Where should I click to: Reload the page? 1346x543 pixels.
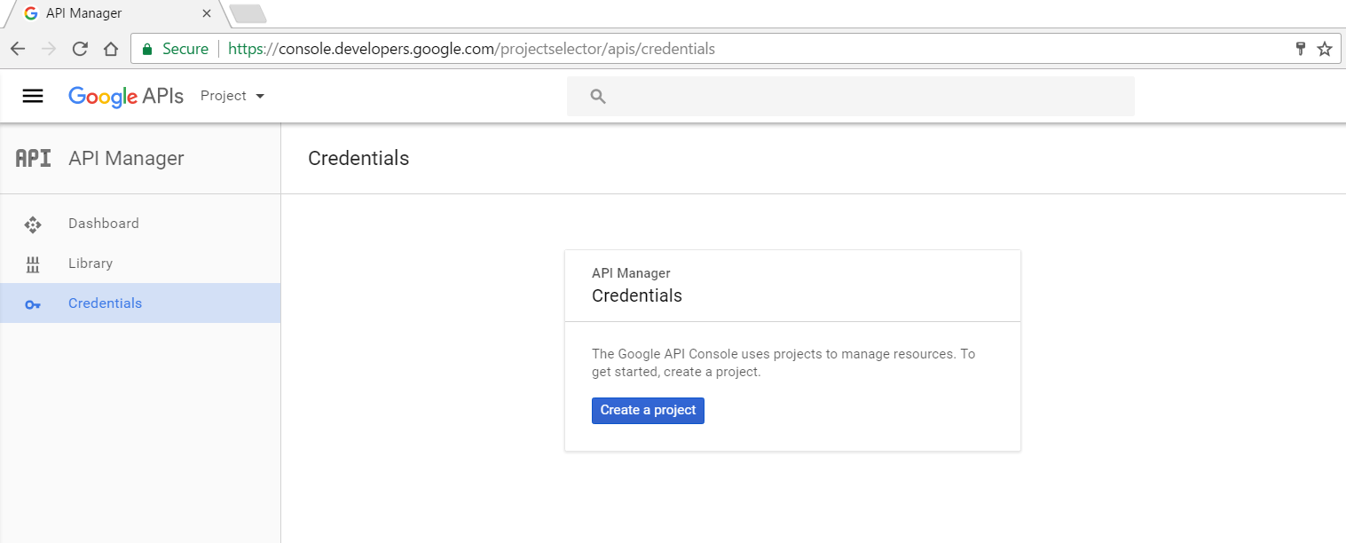click(80, 49)
